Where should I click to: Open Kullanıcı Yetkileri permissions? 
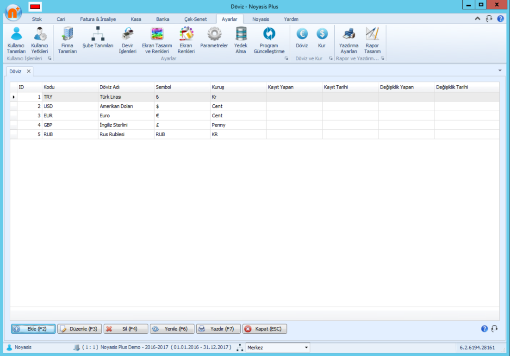tap(39, 40)
